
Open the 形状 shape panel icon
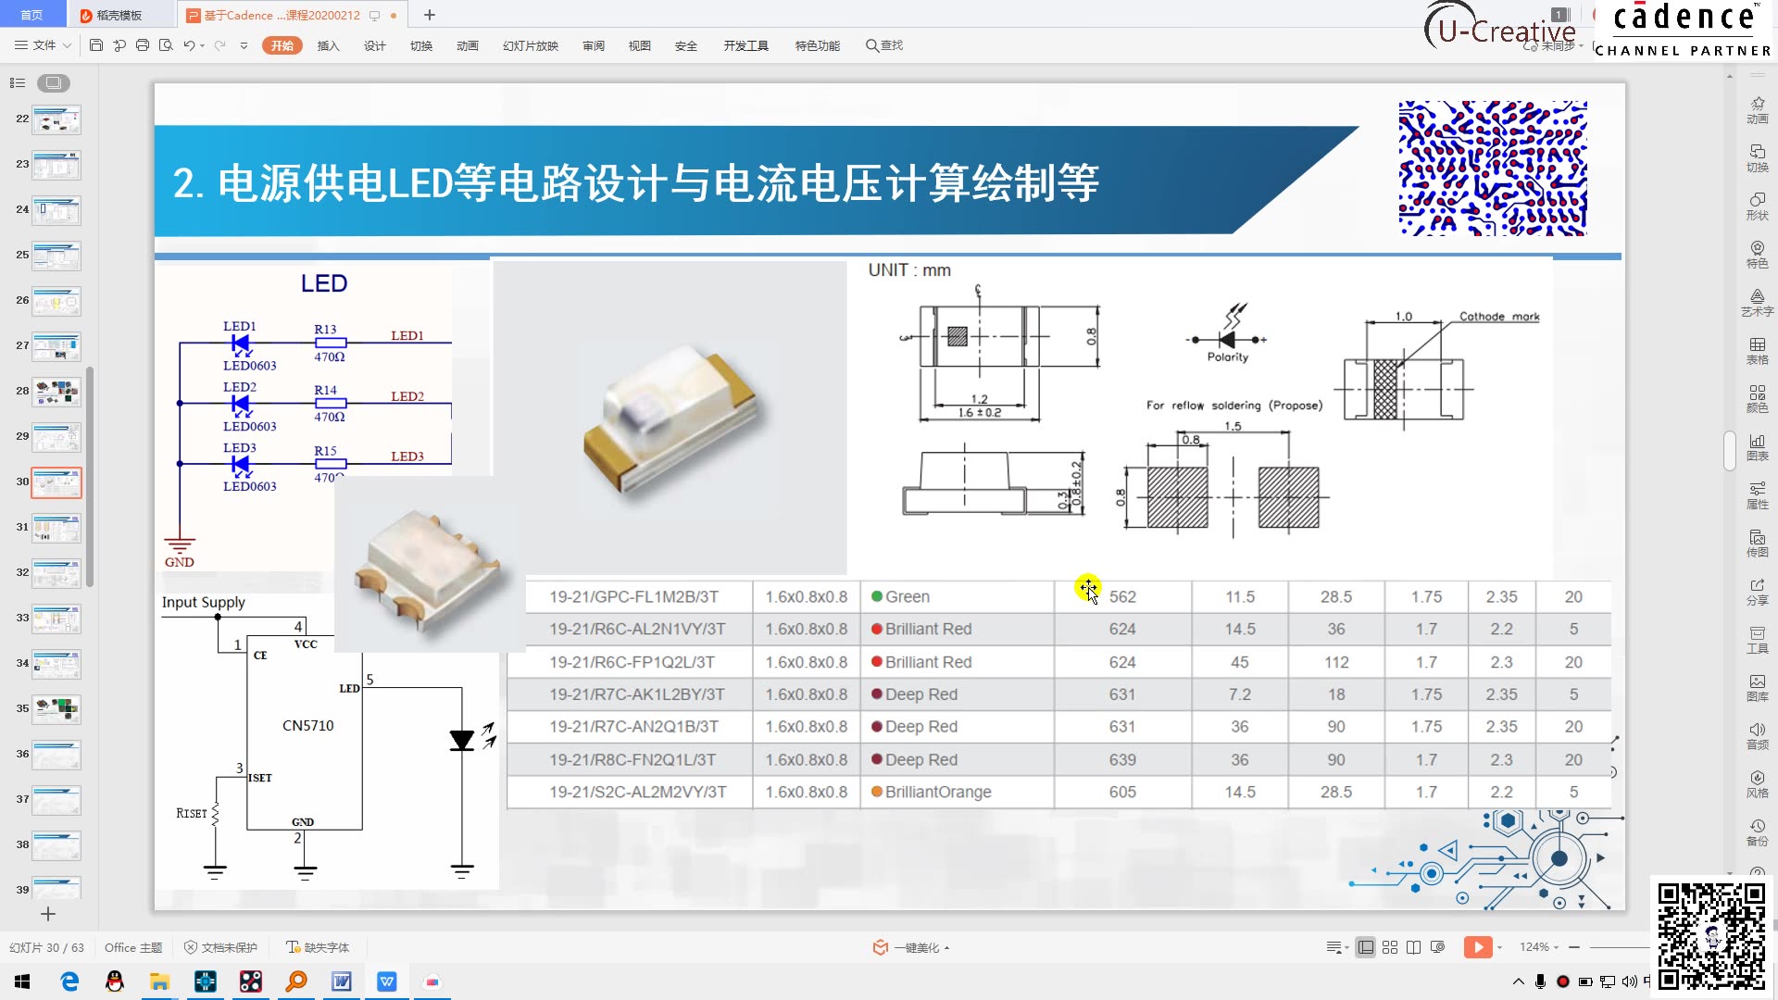coord(1757,206)
